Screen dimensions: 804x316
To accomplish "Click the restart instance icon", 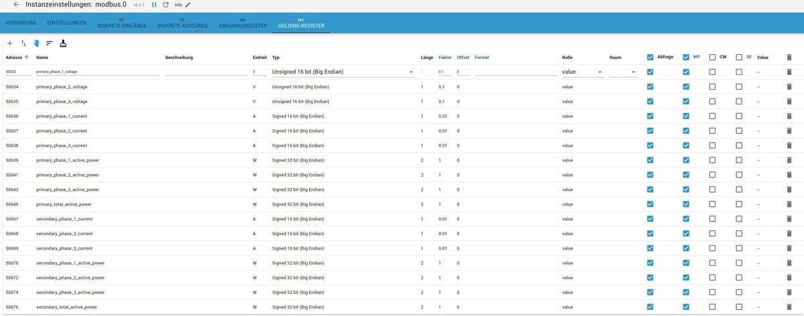I will pos(165,5).
